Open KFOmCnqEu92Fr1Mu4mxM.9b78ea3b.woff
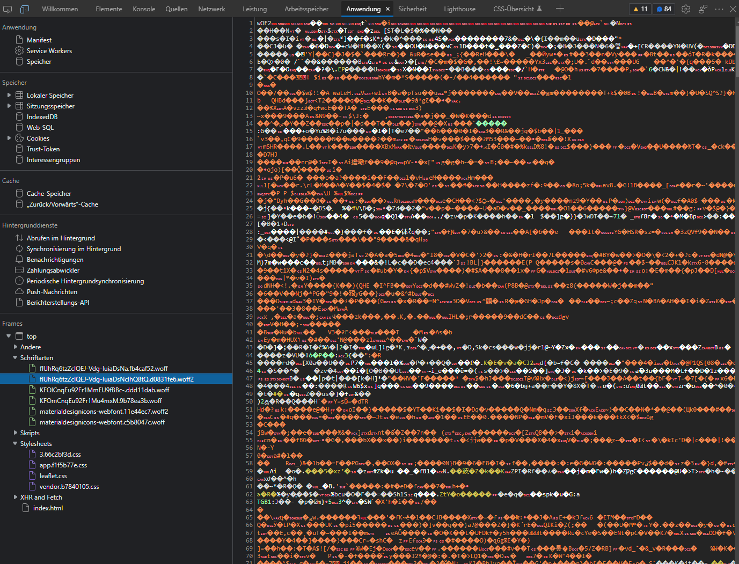 coord(101,401)
